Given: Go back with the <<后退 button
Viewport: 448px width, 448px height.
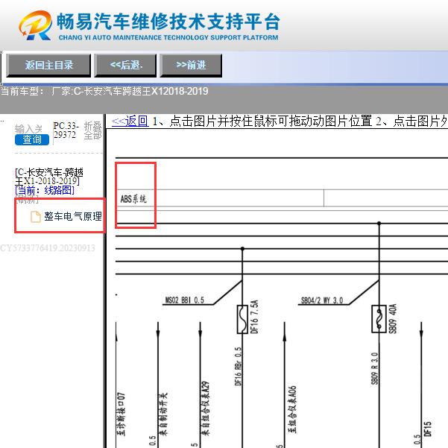Looking at the screenshot, I should coord(125,65).
